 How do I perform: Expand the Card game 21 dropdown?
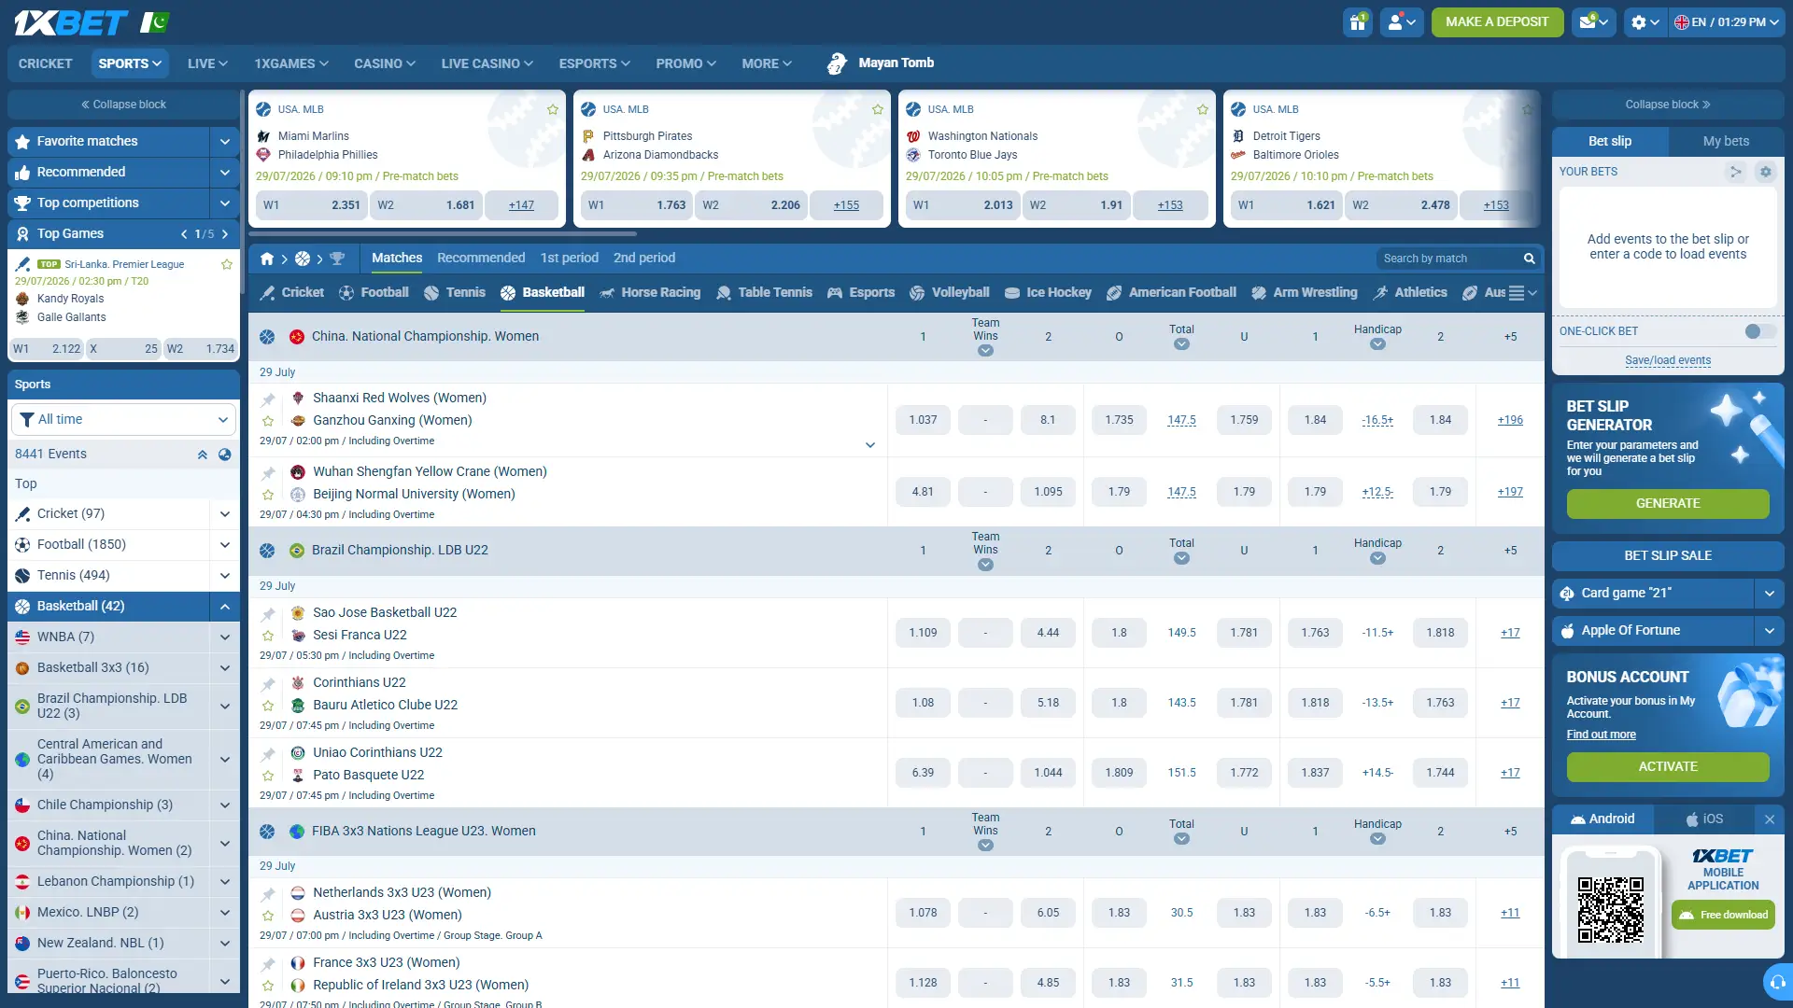(1769, 594)
